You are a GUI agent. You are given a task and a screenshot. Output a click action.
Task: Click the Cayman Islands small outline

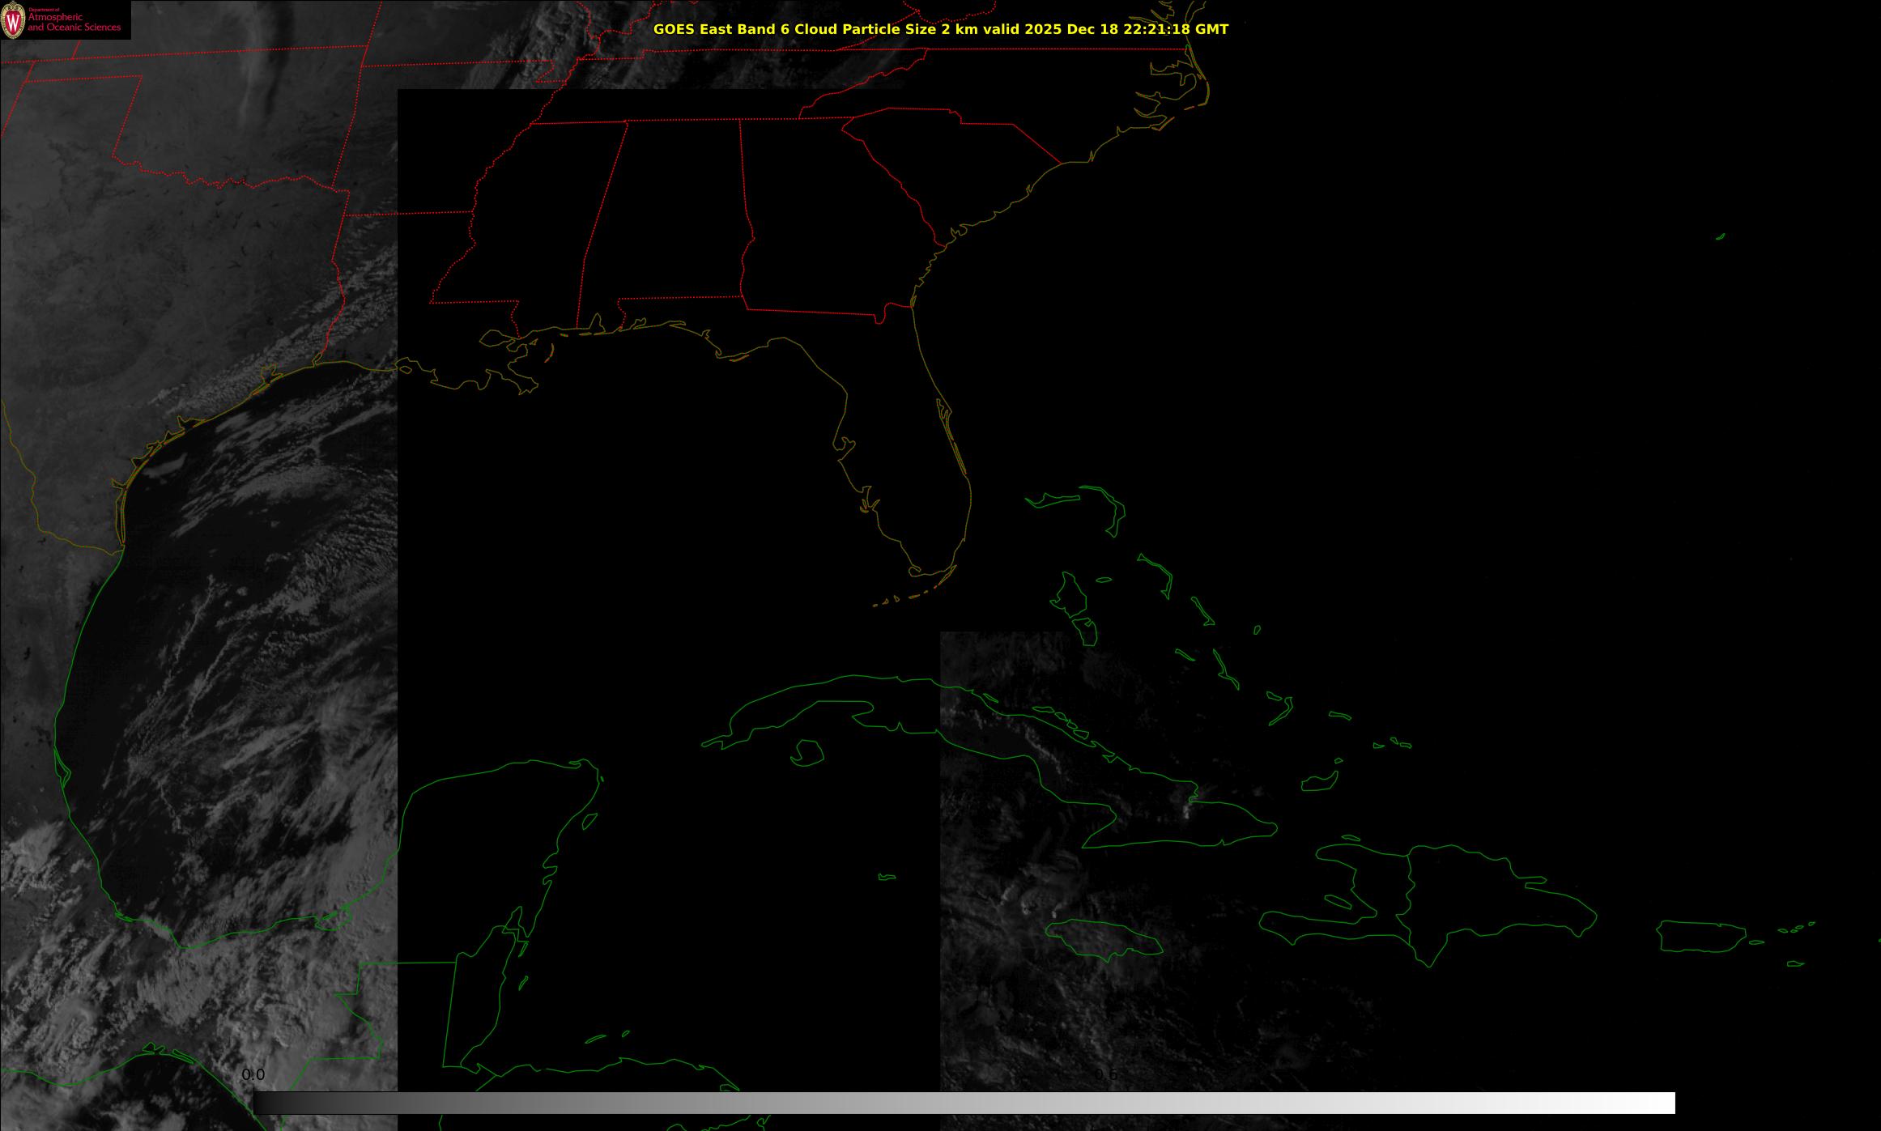point(887,877)
